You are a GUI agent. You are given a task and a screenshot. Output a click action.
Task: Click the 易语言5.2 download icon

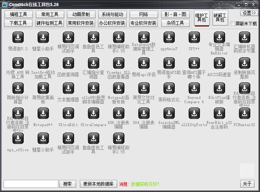[x=18, y=37]
